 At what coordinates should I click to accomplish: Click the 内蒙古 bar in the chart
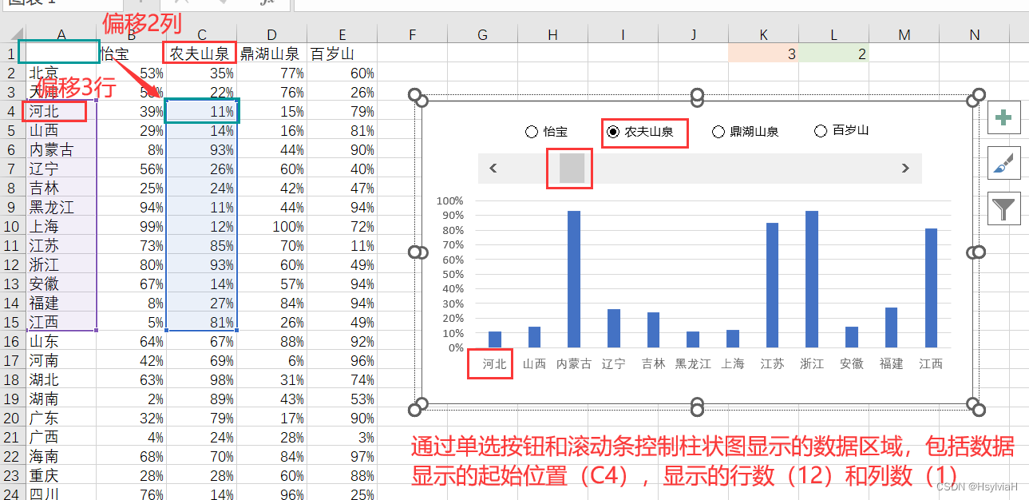point(574,279)
